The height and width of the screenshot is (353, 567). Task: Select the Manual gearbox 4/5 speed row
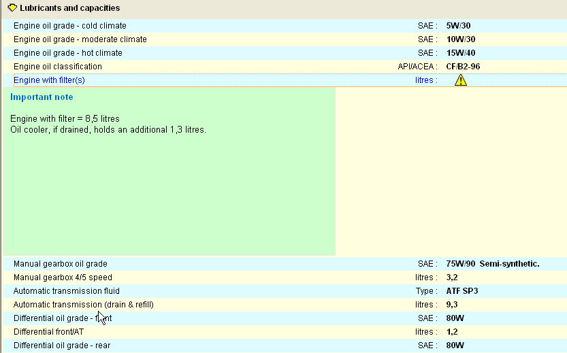[x=63, y=278]
